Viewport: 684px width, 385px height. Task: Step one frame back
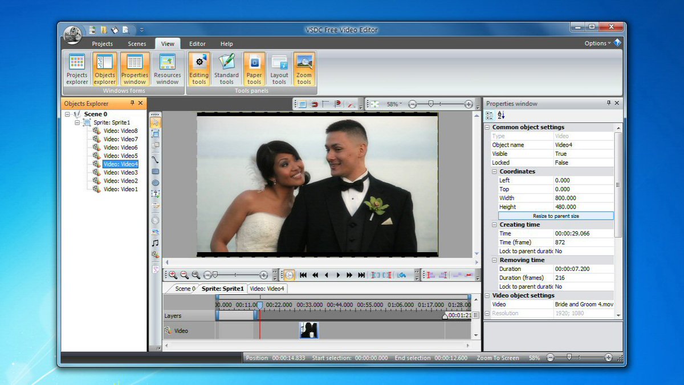point(327,275)
